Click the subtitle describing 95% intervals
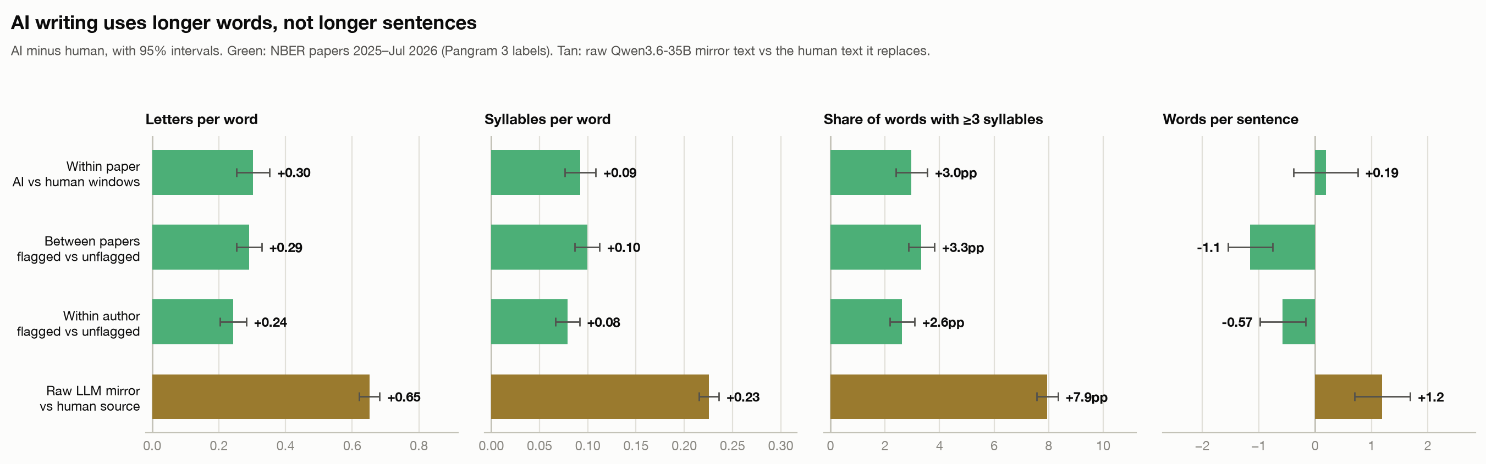The image size is (1486, 464). pos(470,51)
